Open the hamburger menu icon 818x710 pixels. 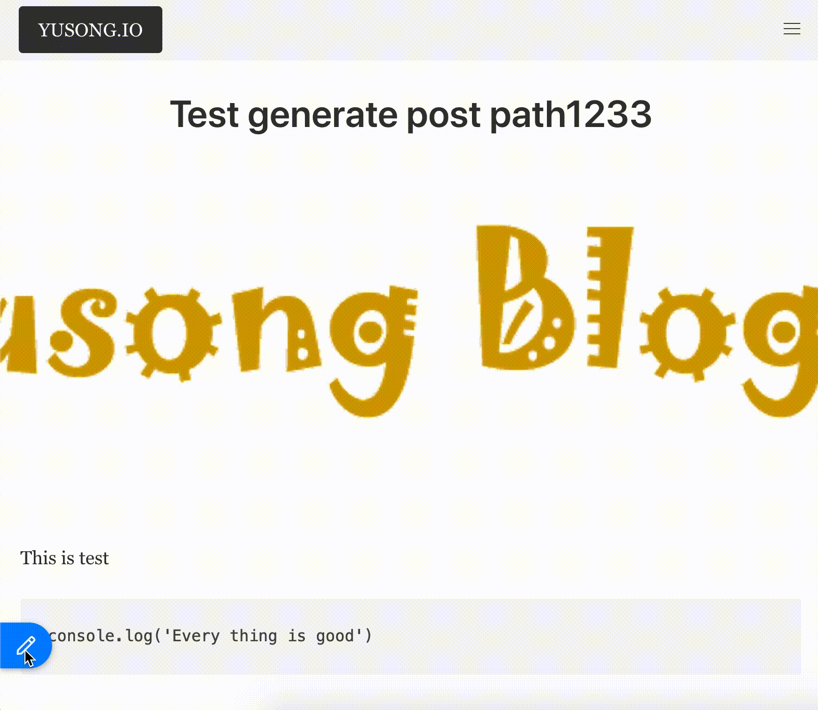pyautogui.click(x=792, y=29)
